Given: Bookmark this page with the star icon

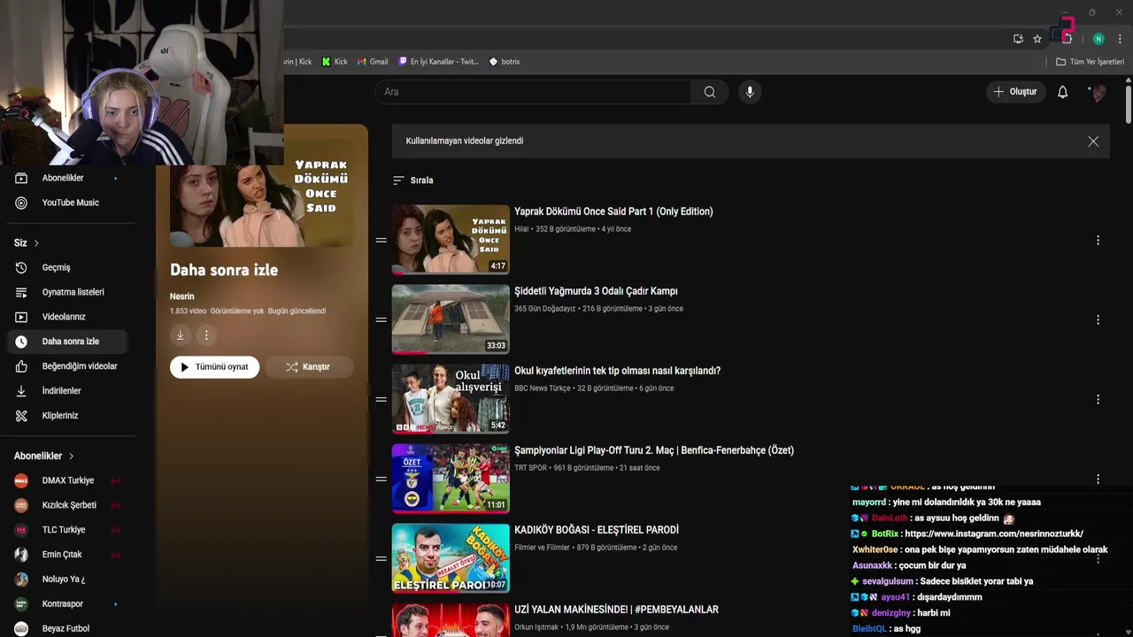Looking at the screenshot, I should [x=1037, y=39].
